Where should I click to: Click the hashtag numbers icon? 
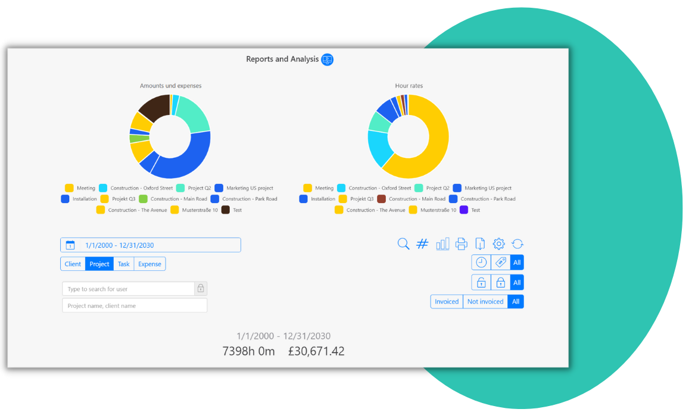tap(422, 244)
